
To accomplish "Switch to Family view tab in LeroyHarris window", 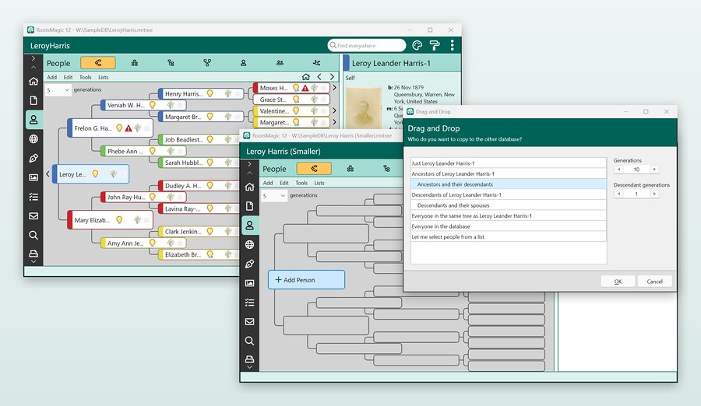I will (135, 63).
